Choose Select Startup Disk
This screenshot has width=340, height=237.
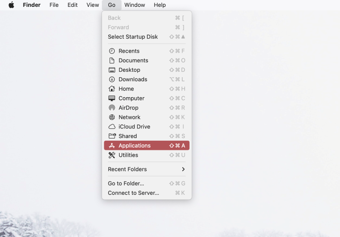[147, 37]
